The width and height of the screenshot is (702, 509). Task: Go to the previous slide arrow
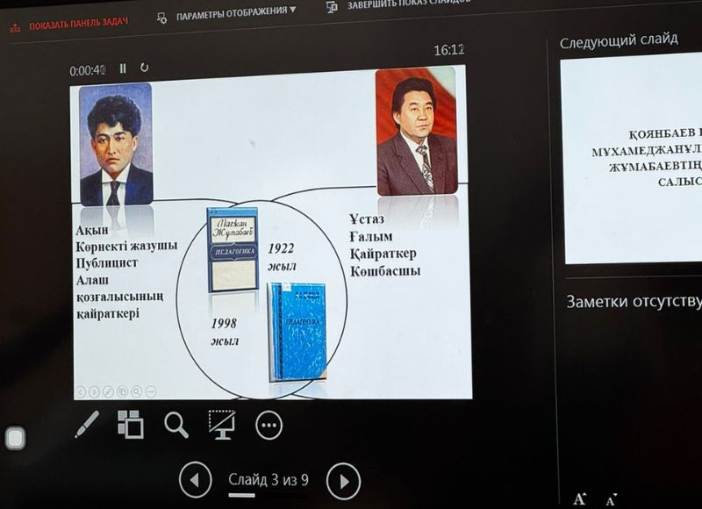(x=195, y=480)
